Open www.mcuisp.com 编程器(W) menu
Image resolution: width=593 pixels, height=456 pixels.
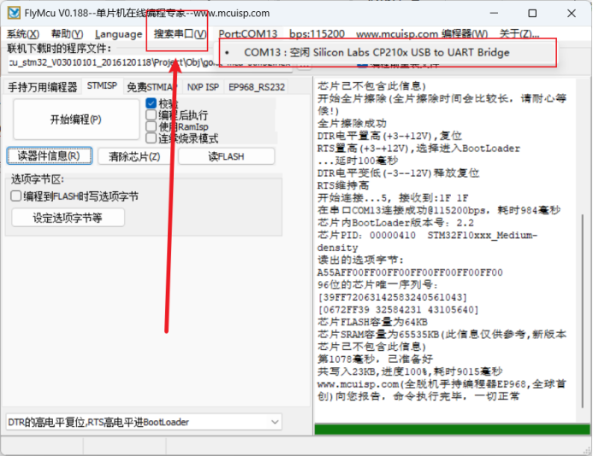[x=422, y=34]
